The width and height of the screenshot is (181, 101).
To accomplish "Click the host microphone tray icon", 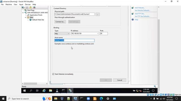I will pos(154,98).
